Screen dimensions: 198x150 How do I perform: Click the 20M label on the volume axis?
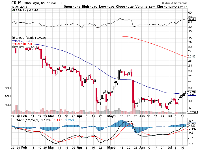click(x=8, y=96)
